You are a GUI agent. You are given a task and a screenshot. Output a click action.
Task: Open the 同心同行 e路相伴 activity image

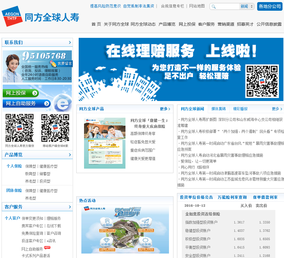pyautogui.click(x=125, y=230)
